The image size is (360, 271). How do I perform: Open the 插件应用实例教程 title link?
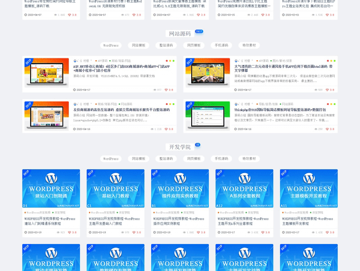pos(179,221)
